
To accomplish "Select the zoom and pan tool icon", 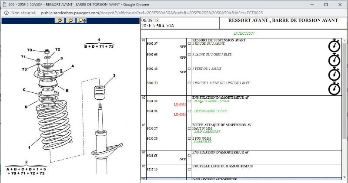I will [81, 20].
